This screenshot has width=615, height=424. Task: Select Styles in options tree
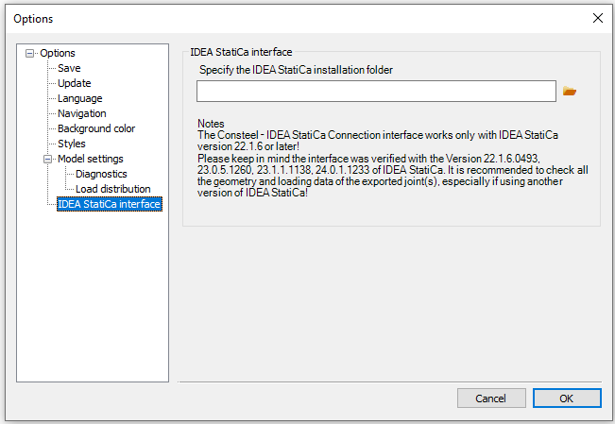tap(72, 144)
